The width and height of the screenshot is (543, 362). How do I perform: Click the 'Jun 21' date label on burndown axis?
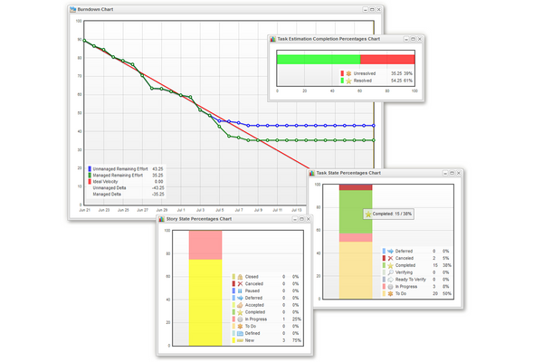(x=85, y=210)
